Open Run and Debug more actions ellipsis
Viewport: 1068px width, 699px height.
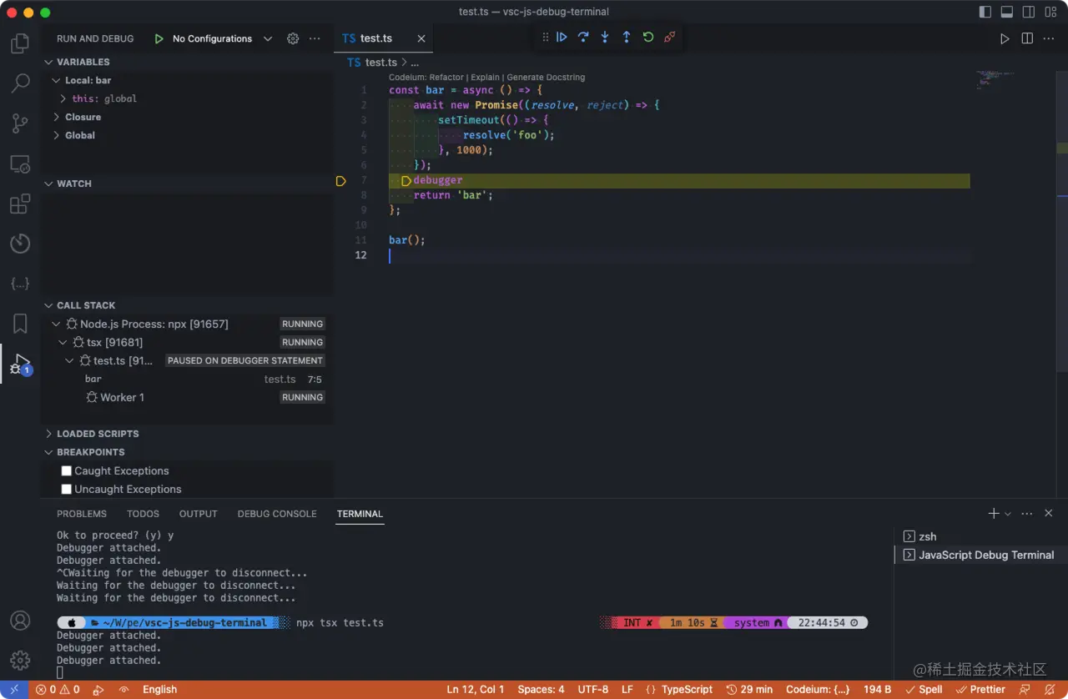click(315, 38)
